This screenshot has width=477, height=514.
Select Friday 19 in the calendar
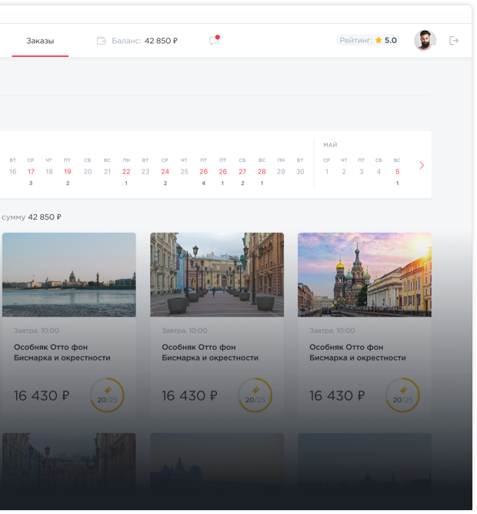coord(68,172)
